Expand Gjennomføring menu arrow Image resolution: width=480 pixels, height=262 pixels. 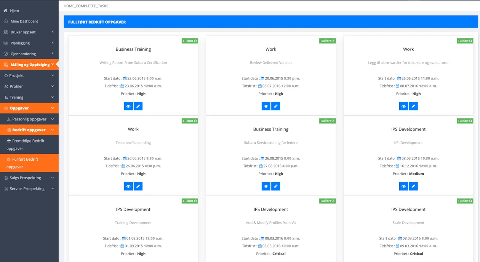[x=52, y=53]
